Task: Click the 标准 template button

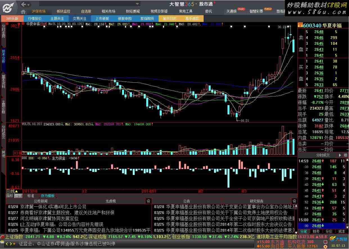Action: 31,196
